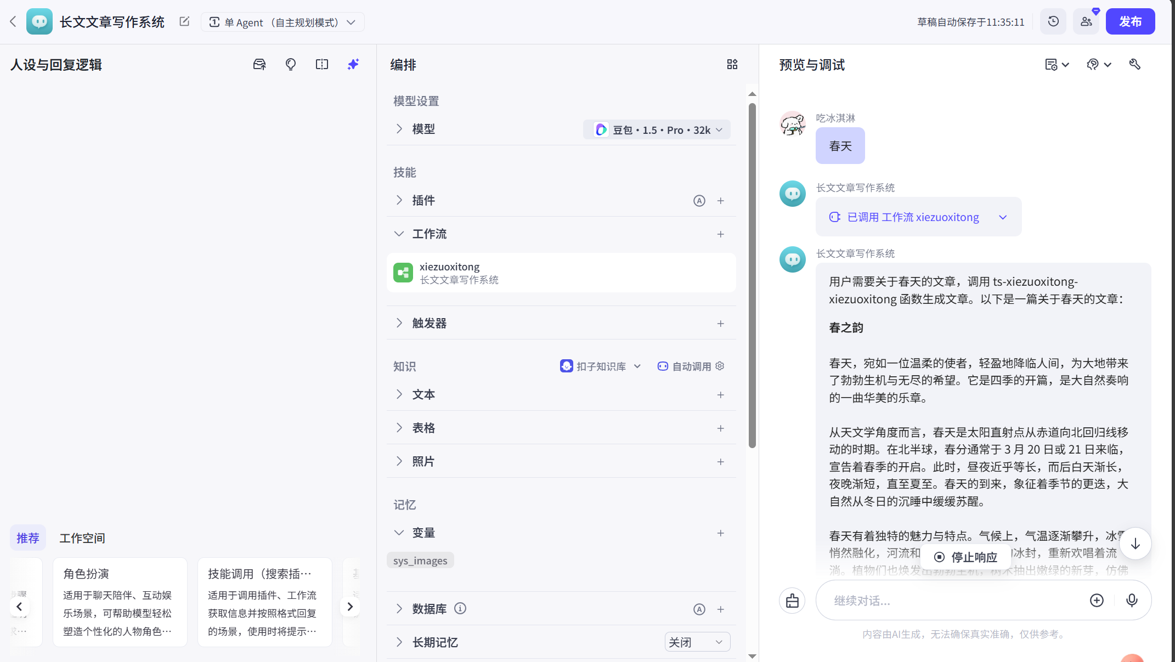
Task: Click the 发布 publish button
Action: click(x=1130, y=21)
